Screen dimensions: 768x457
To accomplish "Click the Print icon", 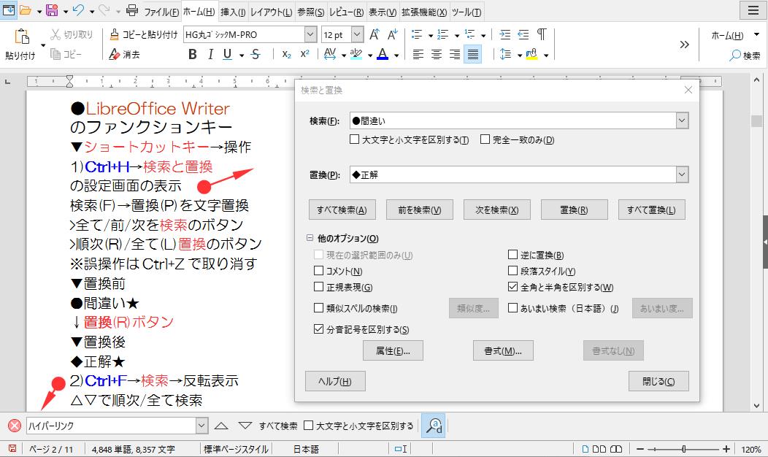I will (131, 10).
